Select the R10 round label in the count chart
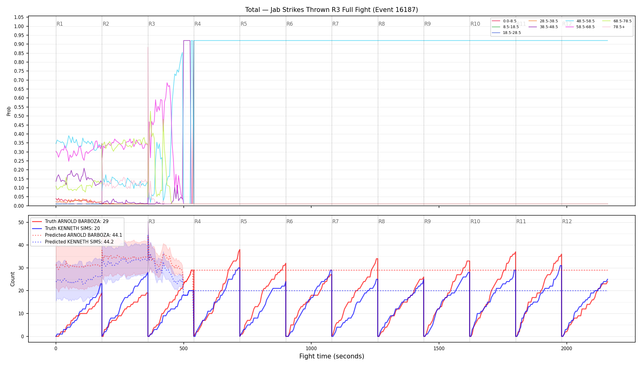 pyautogui.click(x=475, y=221)
